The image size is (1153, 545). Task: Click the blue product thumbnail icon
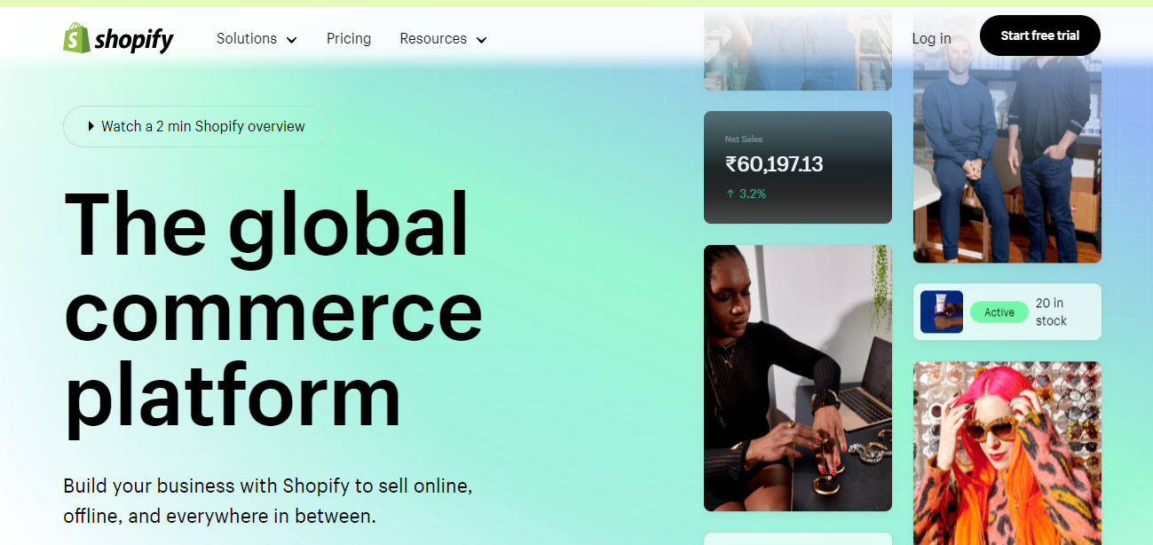942,312
